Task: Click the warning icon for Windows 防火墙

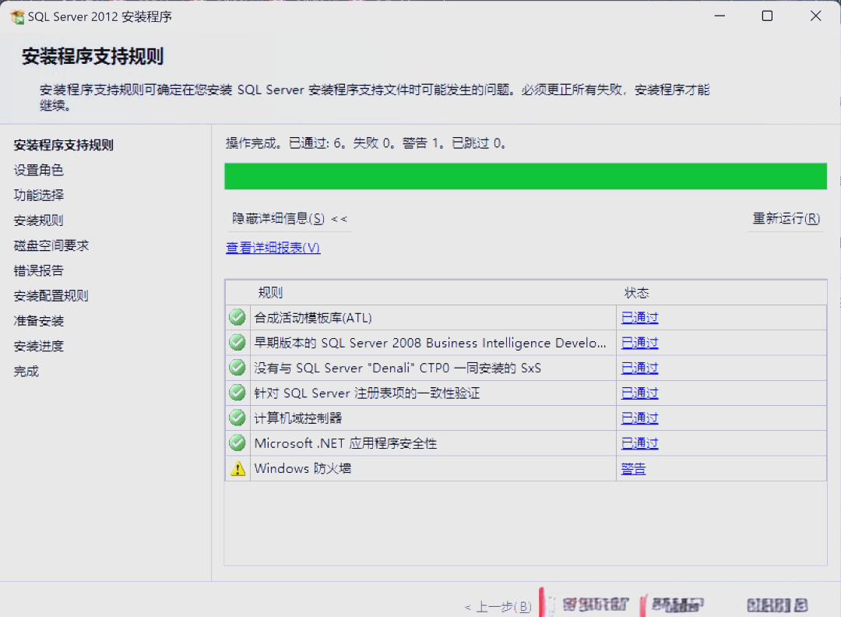Action: click(x=238, y=468)
